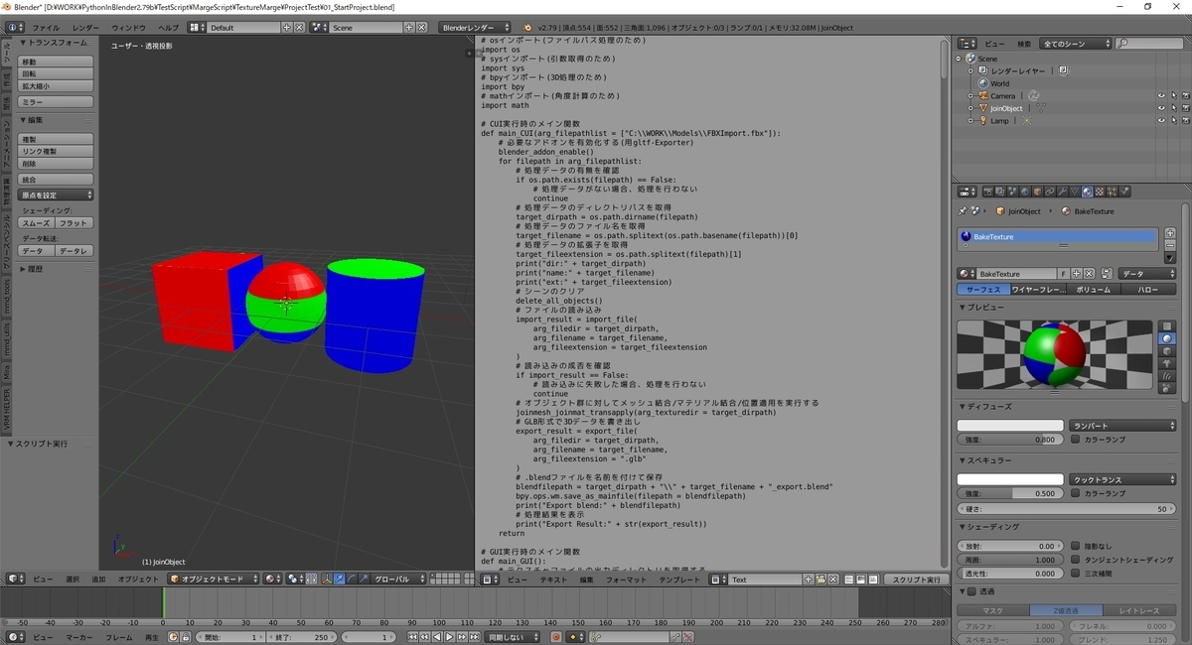
Task: Open the World properties tab icon
Action: click(1024, 192)
